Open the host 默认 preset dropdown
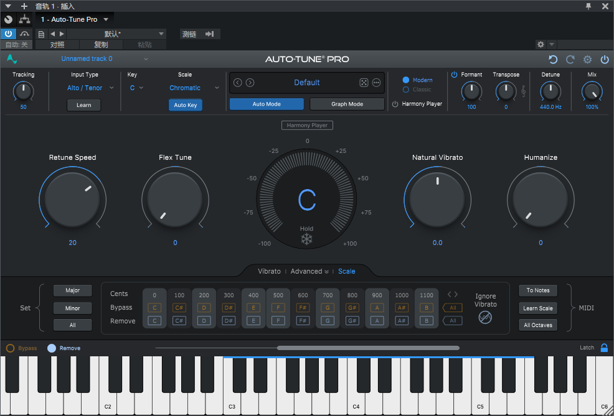 point(116,34)
